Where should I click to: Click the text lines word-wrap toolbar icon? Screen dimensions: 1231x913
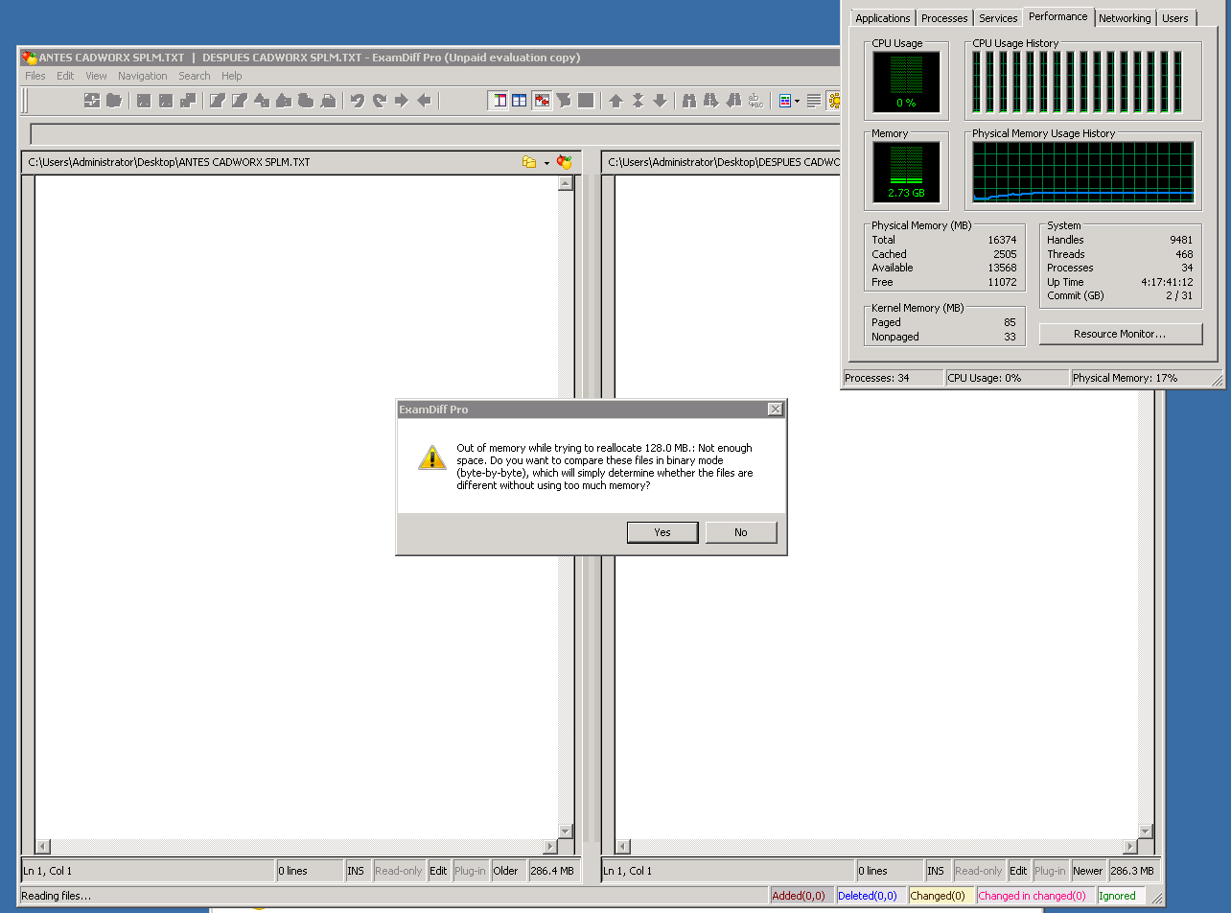coord(814,100)
